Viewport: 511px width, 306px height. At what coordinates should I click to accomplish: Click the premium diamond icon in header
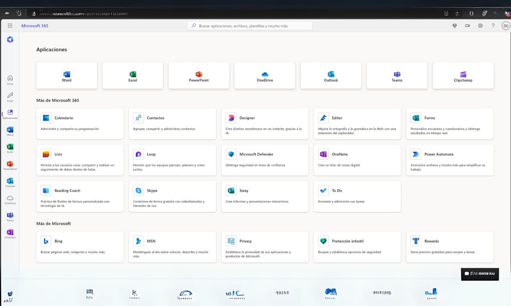click(x=454, y=26)
